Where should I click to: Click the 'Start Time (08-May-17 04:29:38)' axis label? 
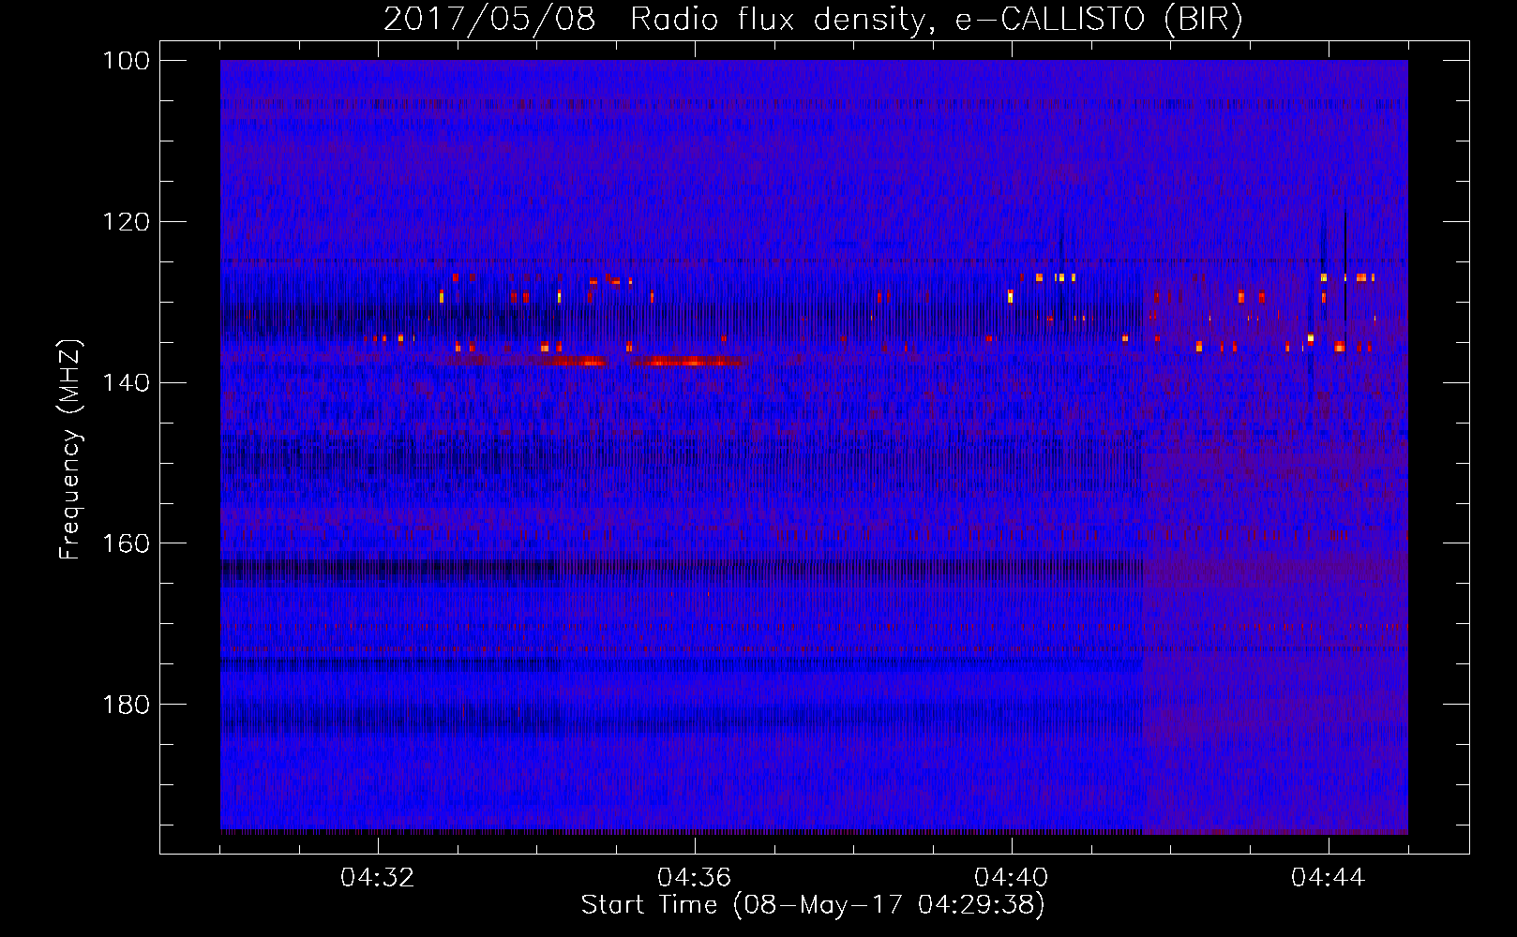point(813,905)
